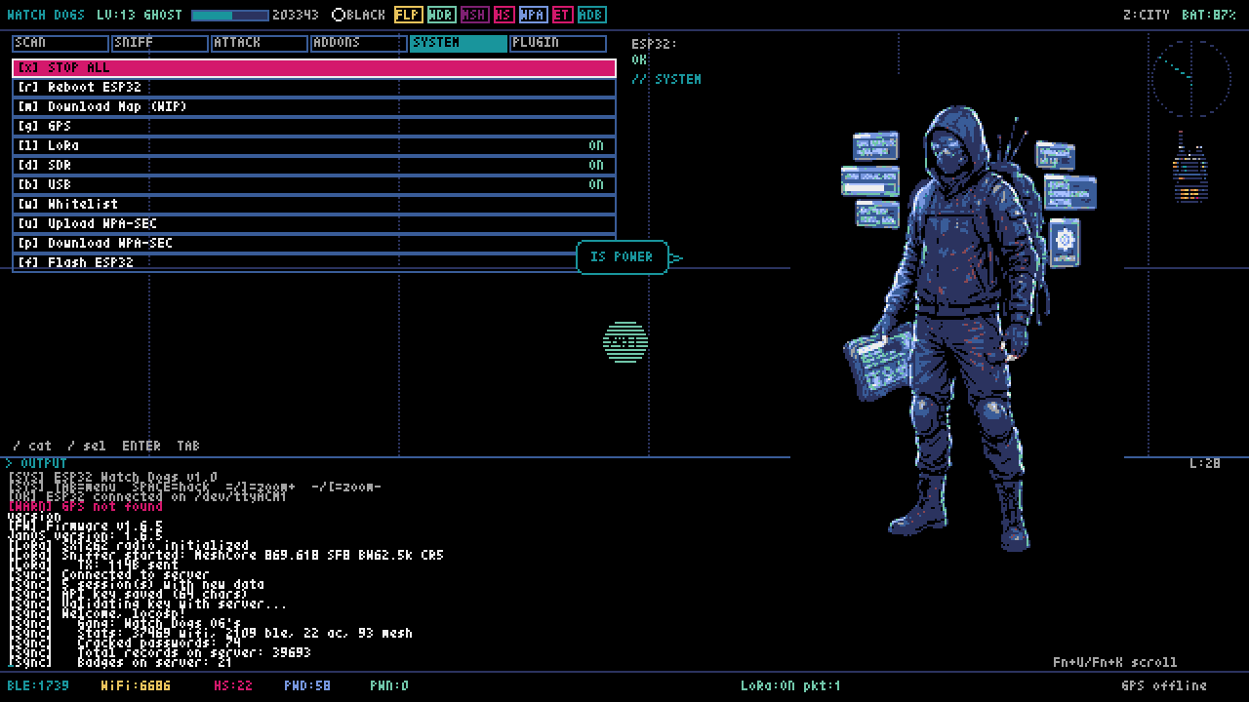
Task: Click the pink HS badge
Action: pyautogui.click(x=504, y=15)
